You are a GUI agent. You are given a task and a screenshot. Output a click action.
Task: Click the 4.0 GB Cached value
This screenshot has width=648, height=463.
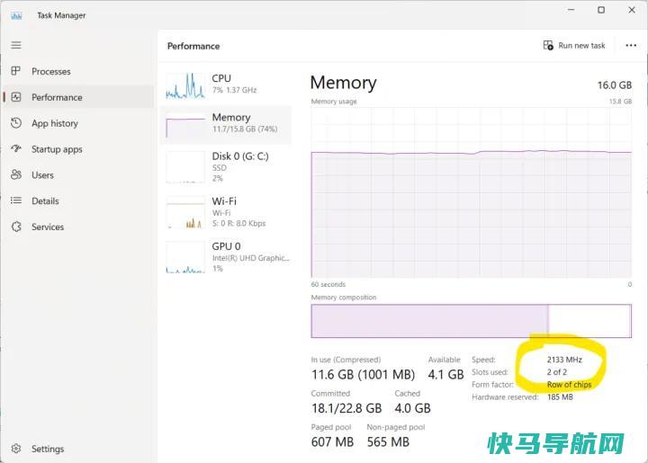pyautogui.click(x=412, y=408)
